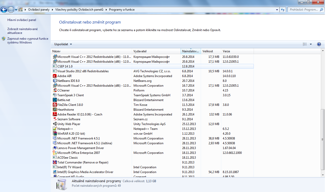Go to Ovládací panely breadcrumb
Viewport: 333px width, 192px height.
pyautogui.click(x=39, y=10)
